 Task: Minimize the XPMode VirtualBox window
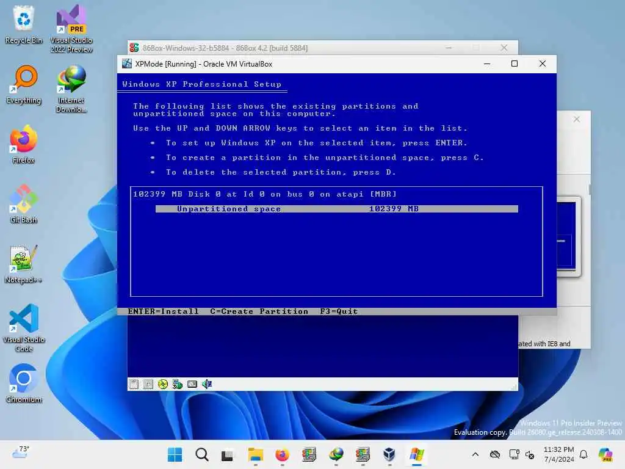[x=487, y=64]
